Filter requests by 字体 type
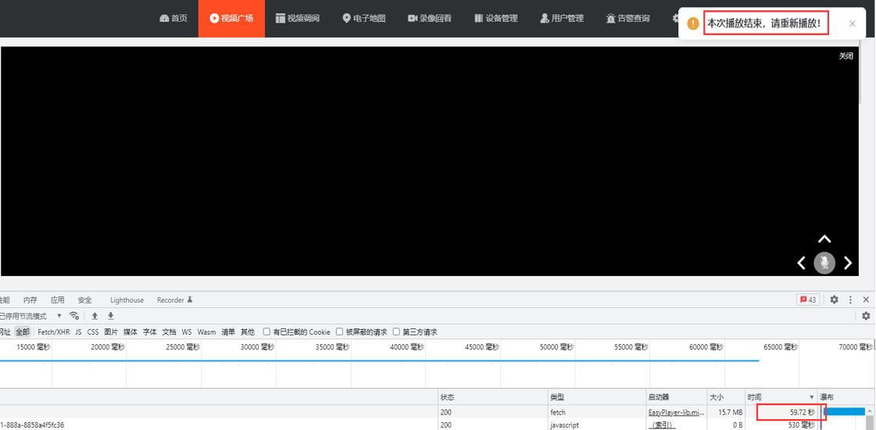Screen dimensions: 876x430 [150, 331]
